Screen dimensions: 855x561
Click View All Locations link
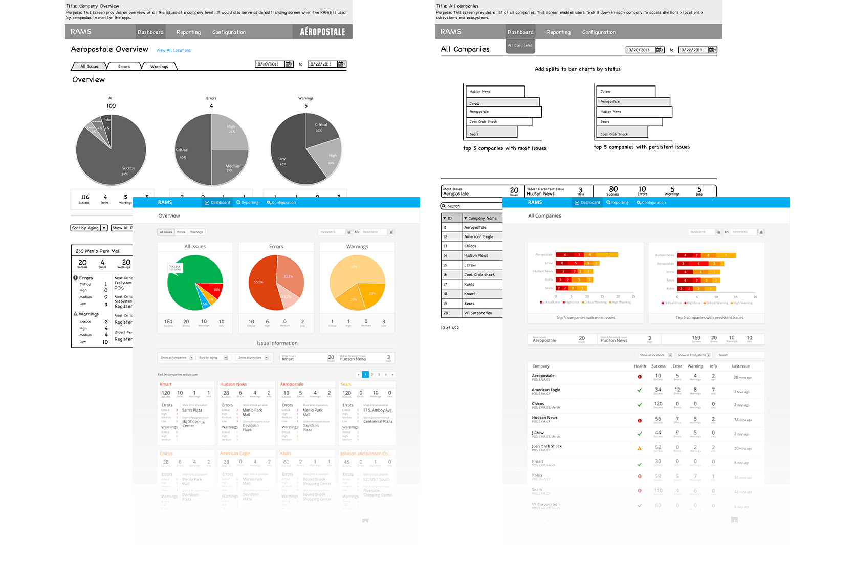pos(173,50)
